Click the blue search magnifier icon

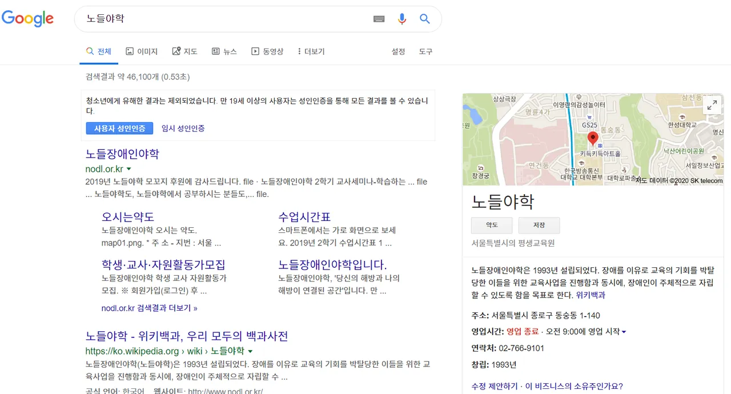click(425, 19)
